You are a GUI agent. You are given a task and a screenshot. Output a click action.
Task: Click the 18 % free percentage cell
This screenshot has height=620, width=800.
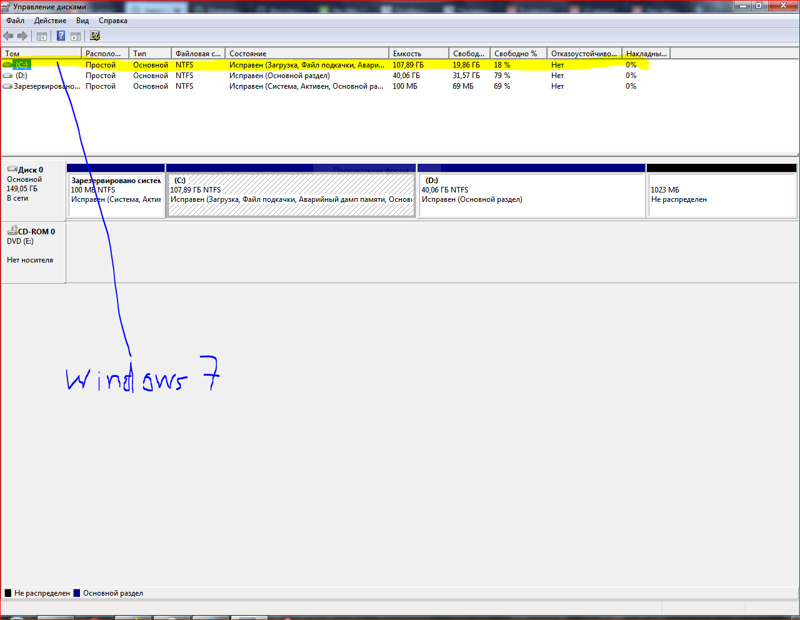[502, 65]
